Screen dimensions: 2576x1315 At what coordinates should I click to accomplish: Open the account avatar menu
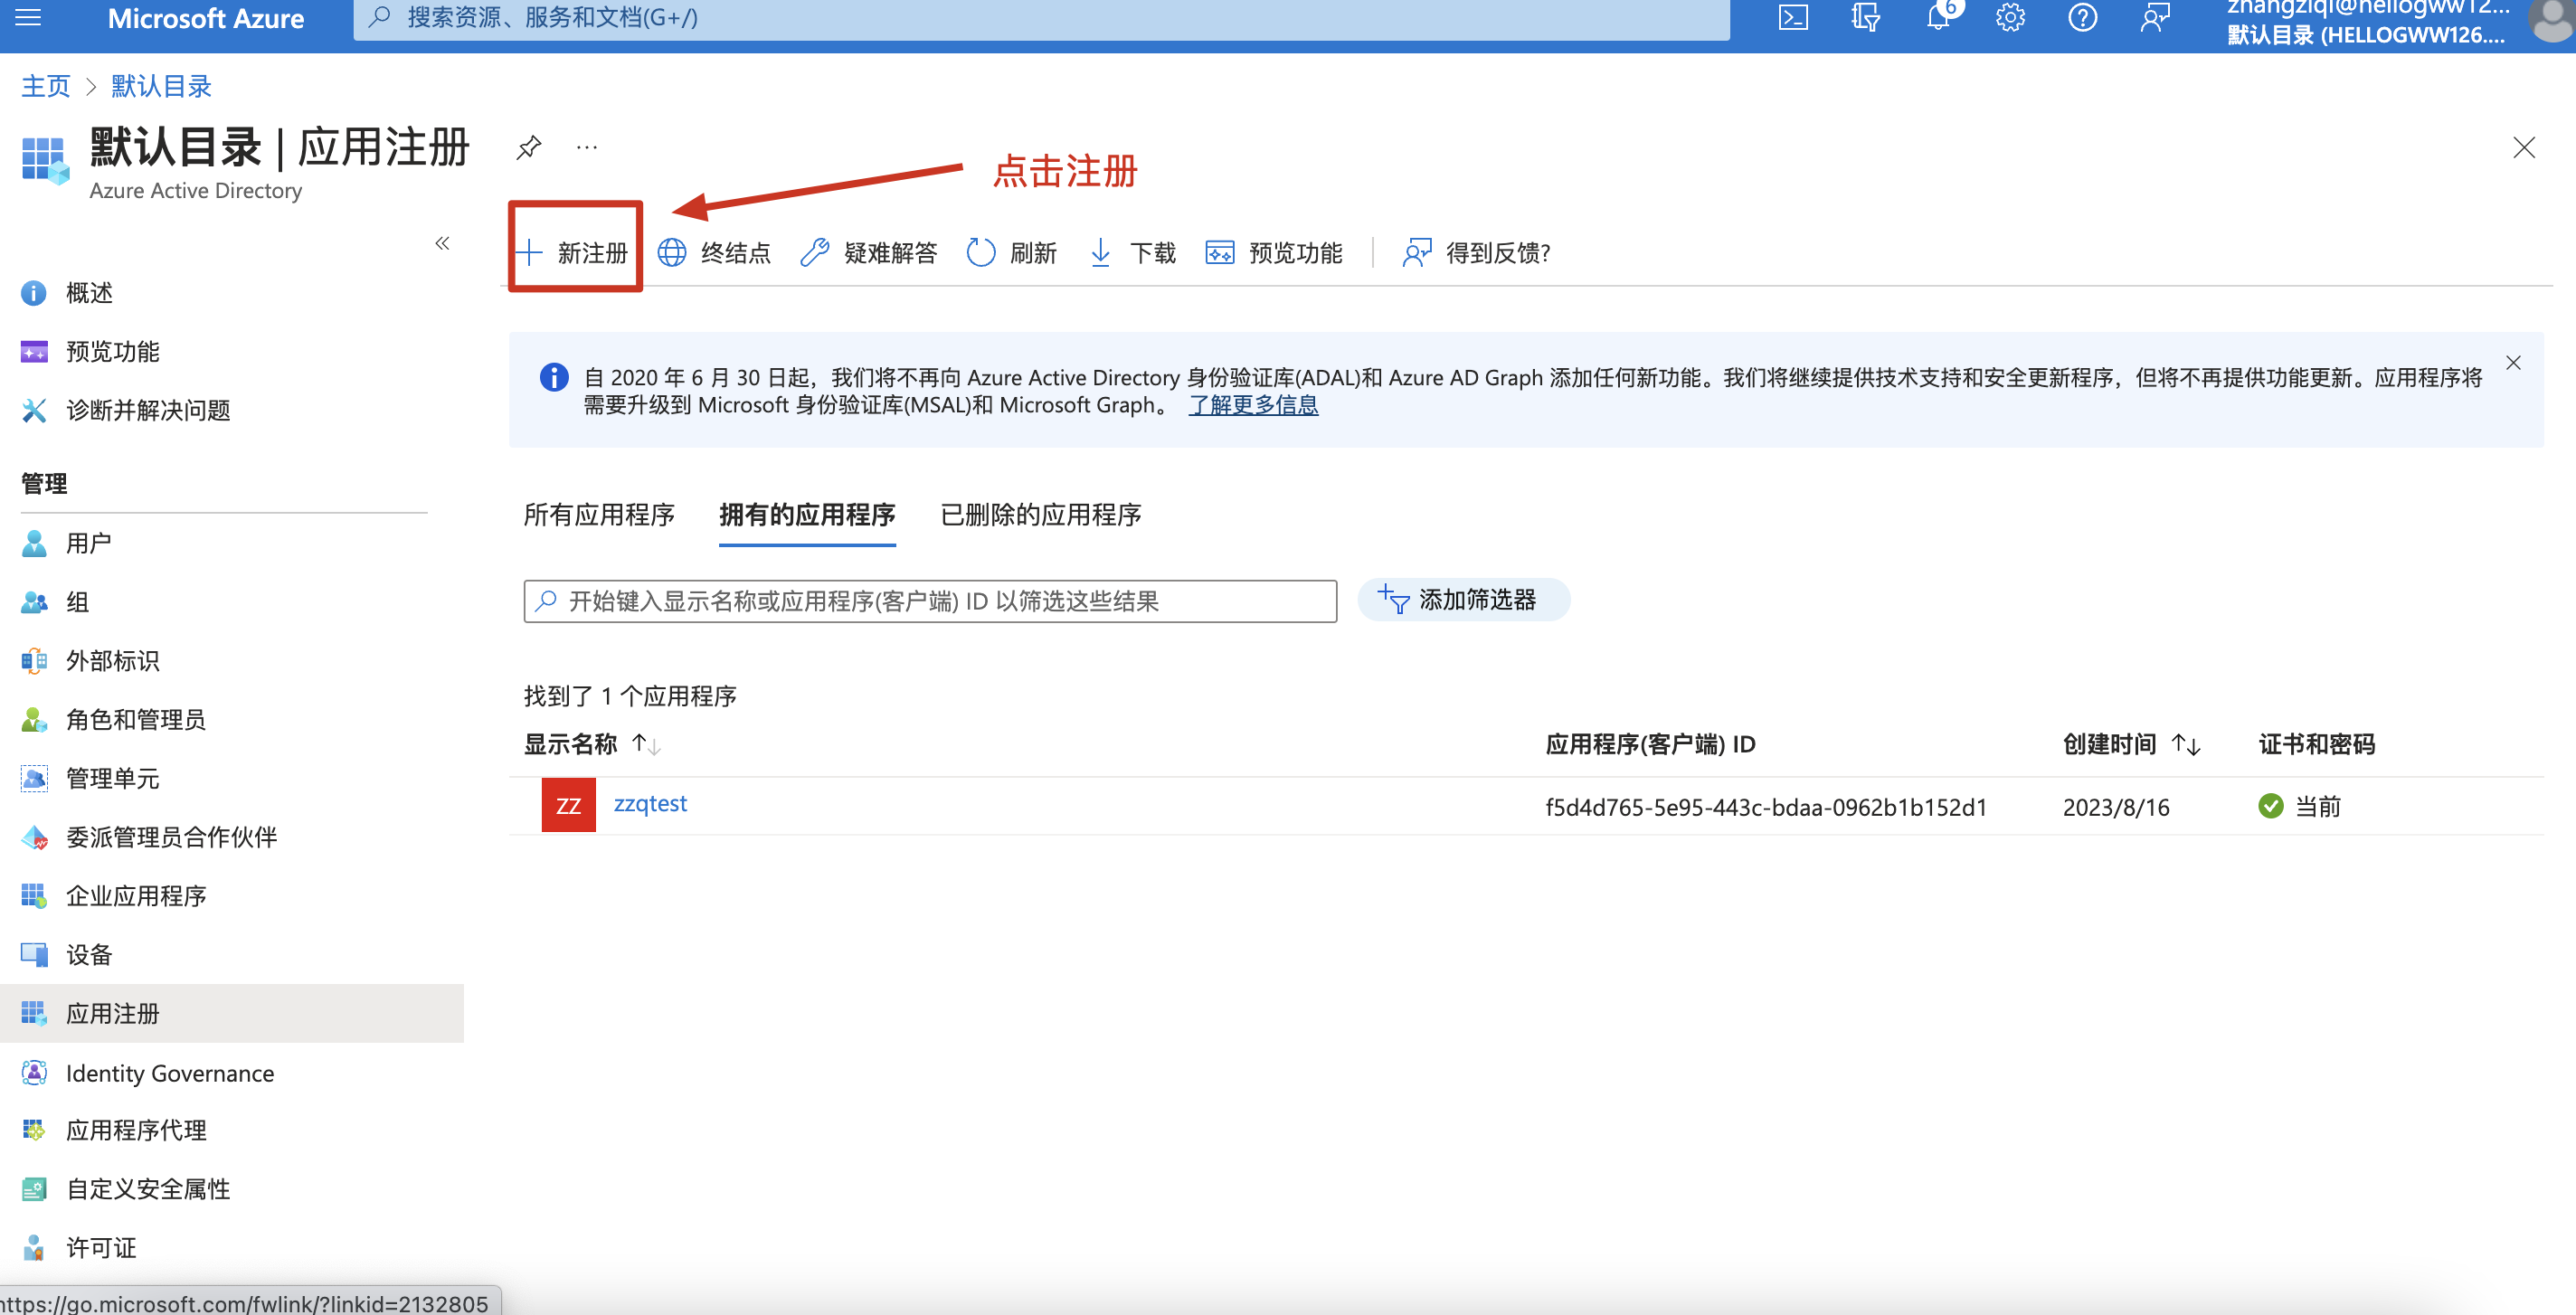pyautogui.click(x=2552, y=20)
